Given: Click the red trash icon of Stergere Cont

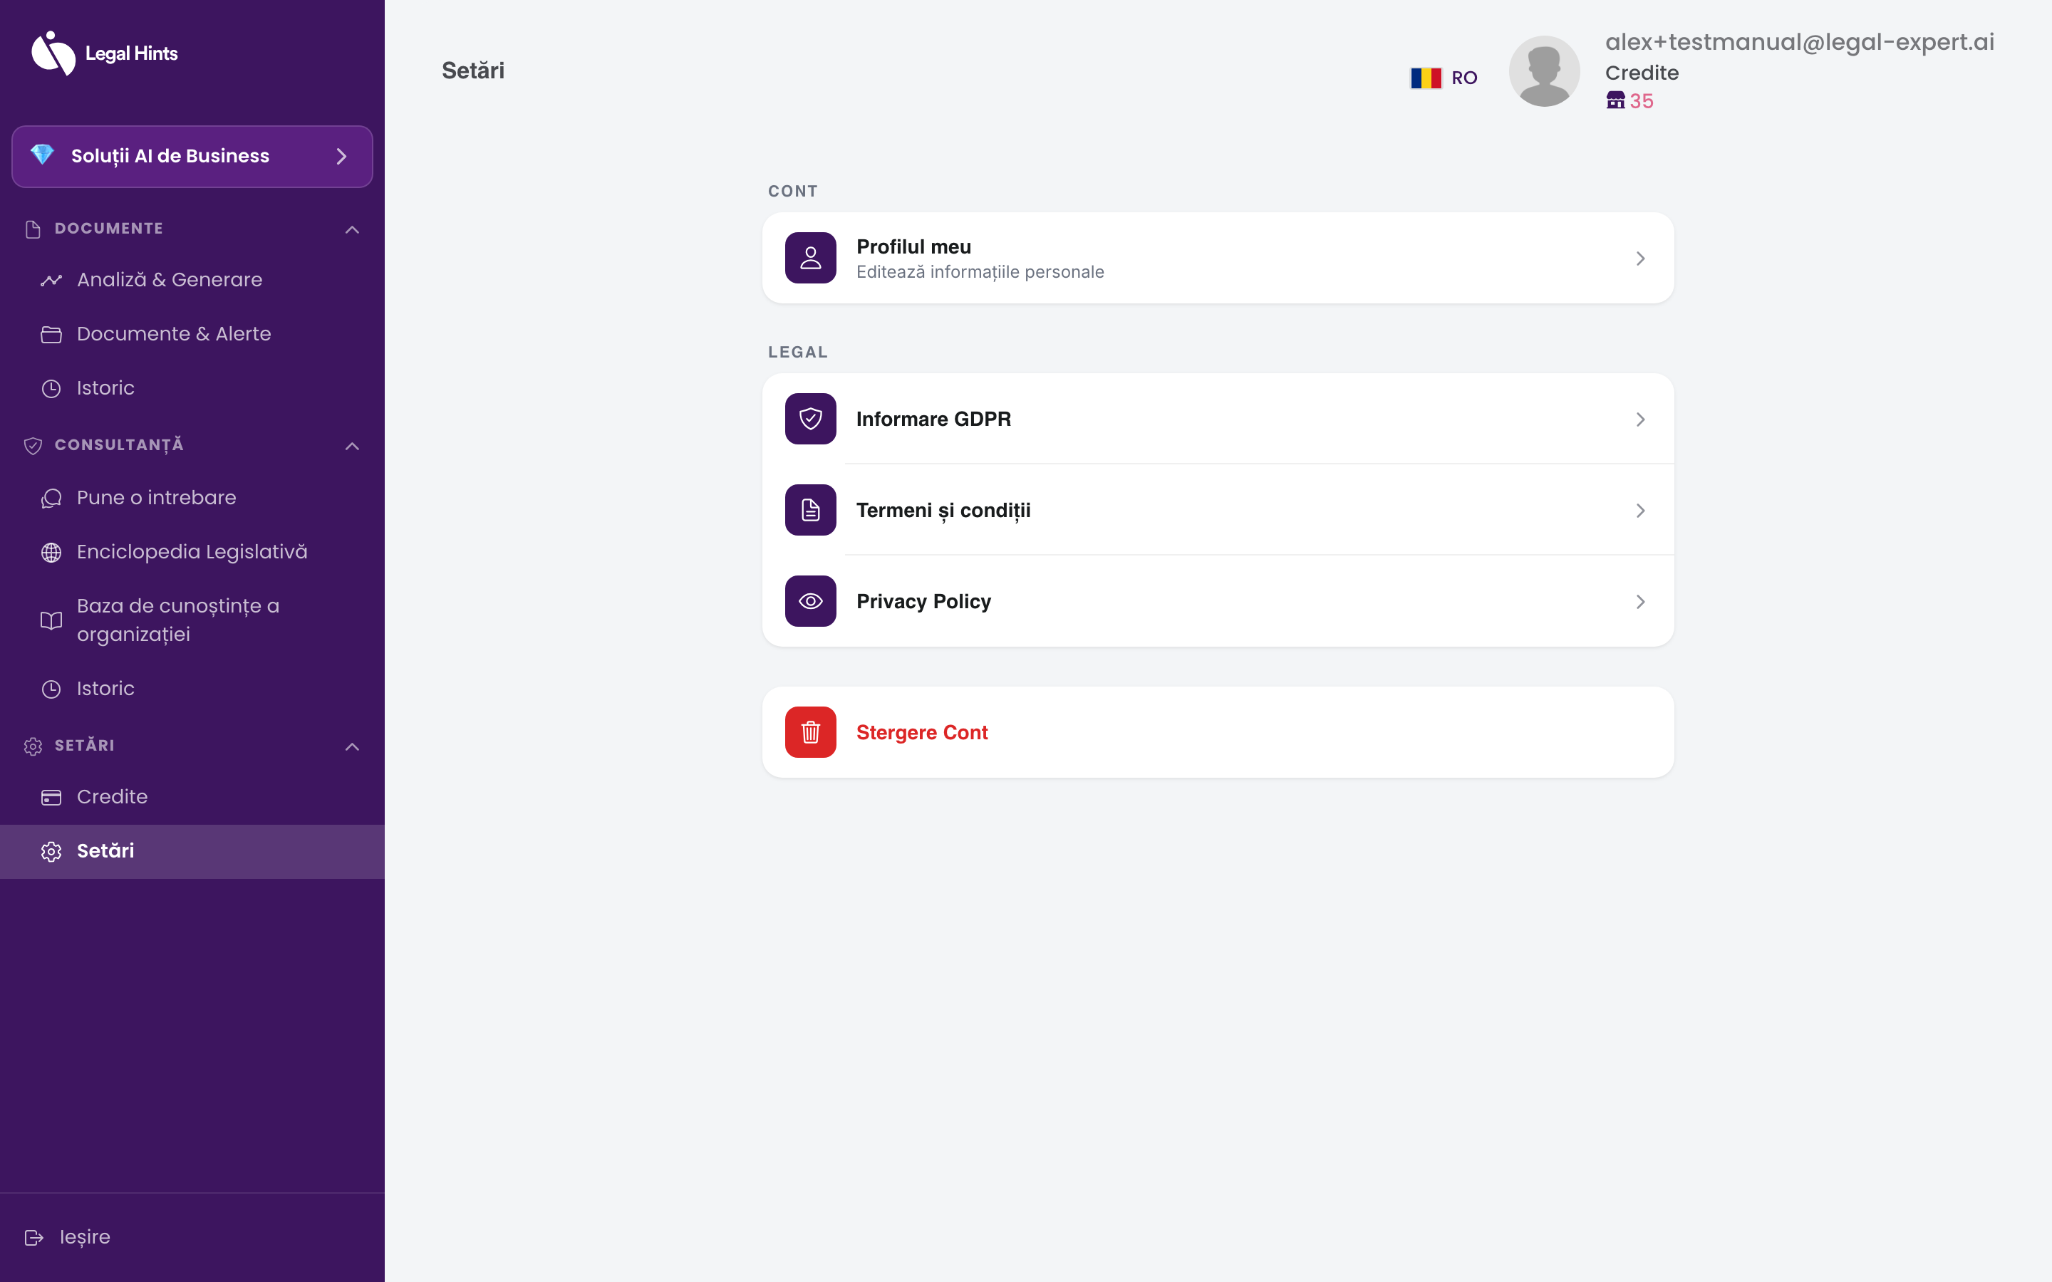Looking at the screenshot, I should click(811, 731).
